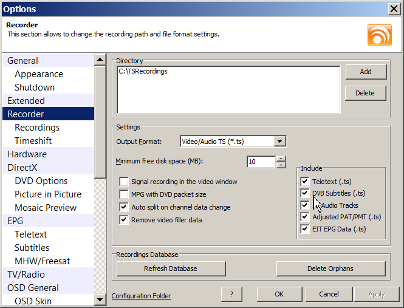Select the C:\TSRecordings directory entry
The height and width of the screenshot is (308, 404).
click(x=143, y=72)
